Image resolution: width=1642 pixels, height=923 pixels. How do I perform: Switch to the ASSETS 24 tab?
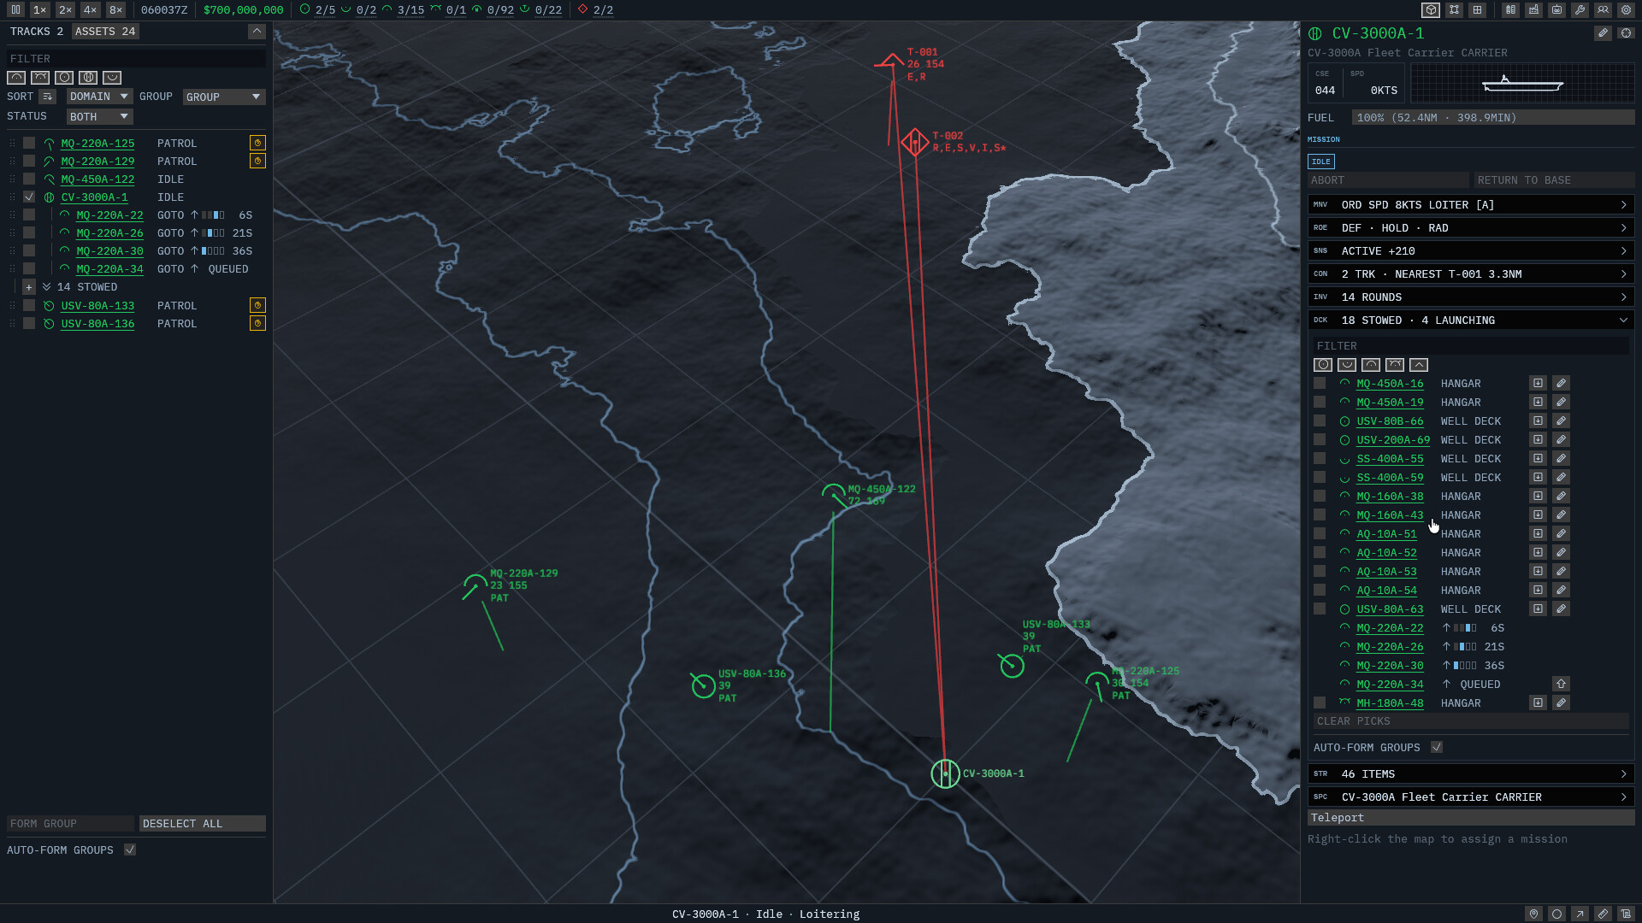(x=105, y=32)
